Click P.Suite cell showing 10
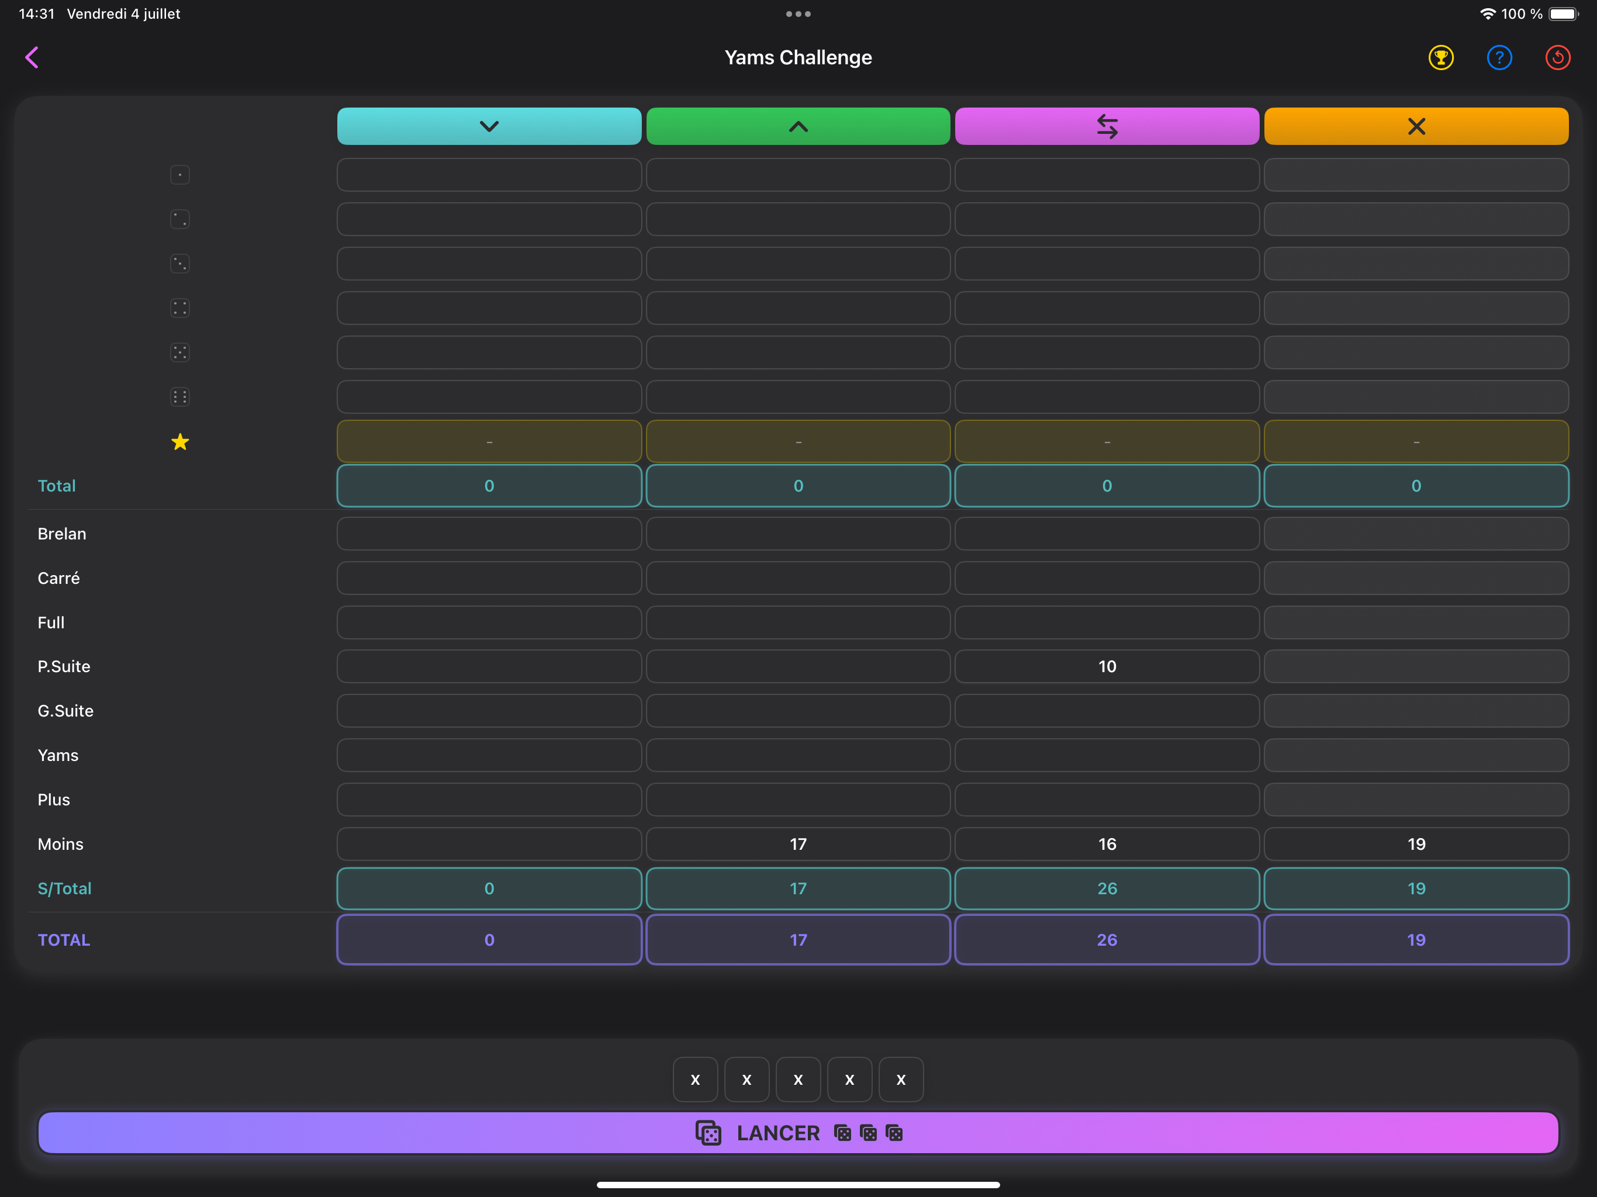The width and height of the screenshot is (1597, 1197). pyautogui.click(x=1107, y=666)
